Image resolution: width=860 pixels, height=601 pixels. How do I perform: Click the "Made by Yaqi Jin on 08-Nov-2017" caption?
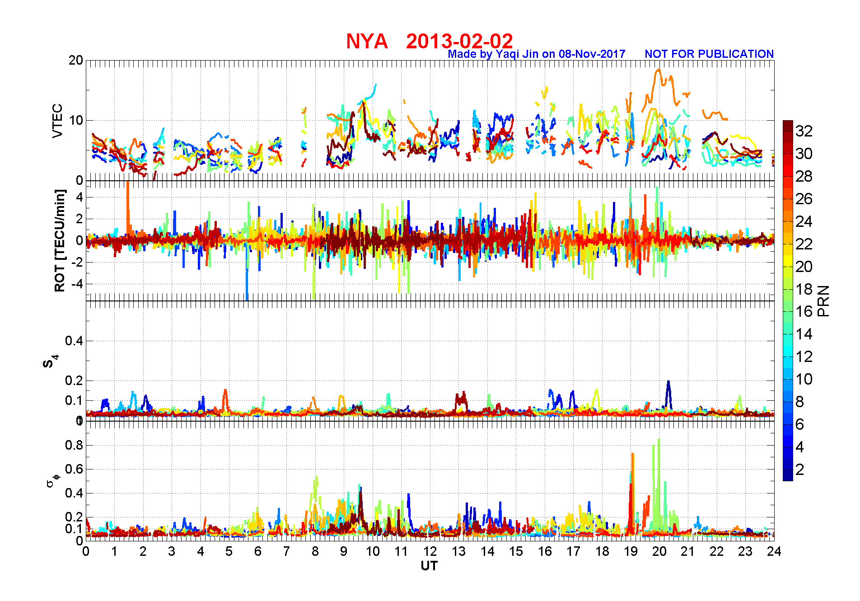537,54
